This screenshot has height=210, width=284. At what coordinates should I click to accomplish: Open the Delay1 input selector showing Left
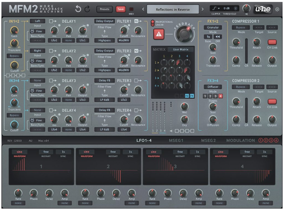(x=38, y=21)
